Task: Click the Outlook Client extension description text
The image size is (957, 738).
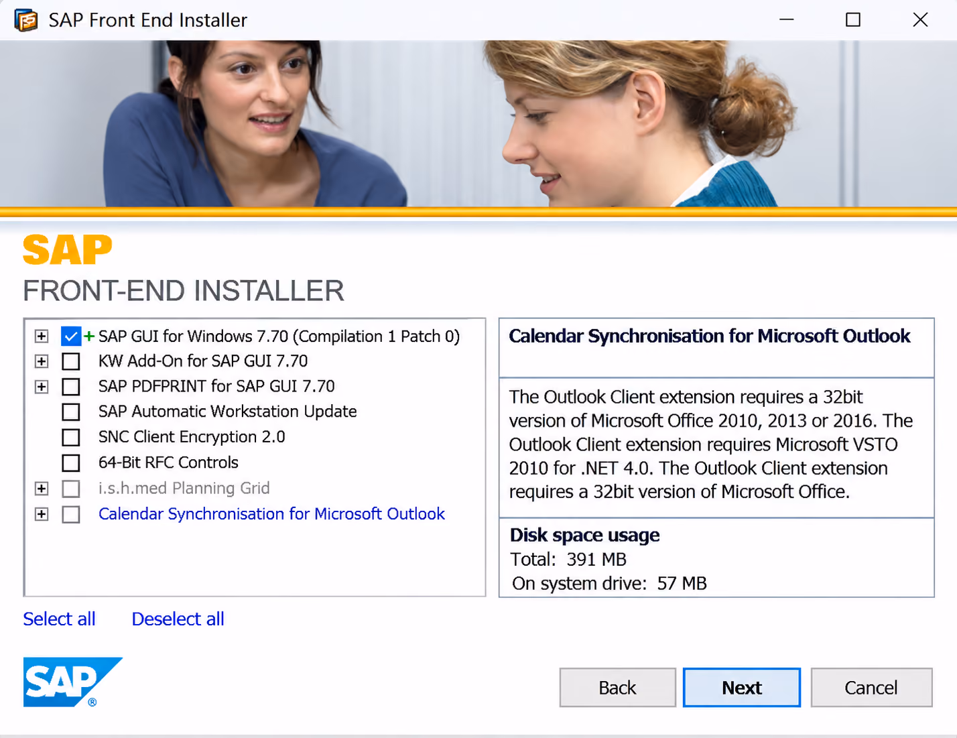Action: pyautogui.click(x=710, y=444)
